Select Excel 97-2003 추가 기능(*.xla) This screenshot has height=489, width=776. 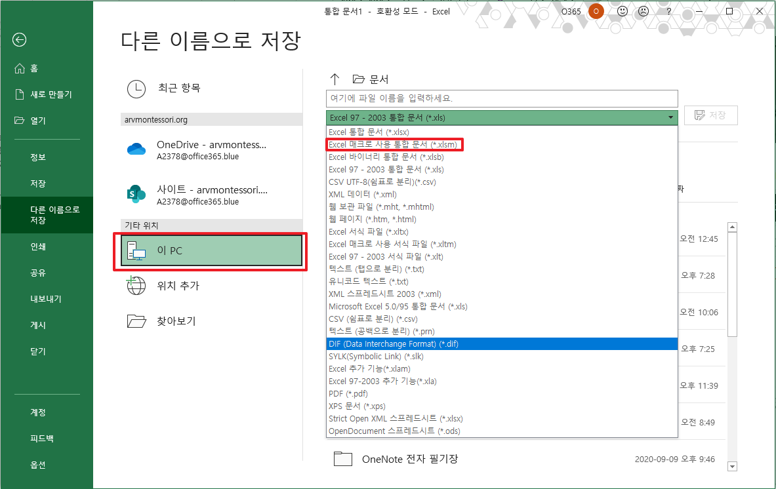[x=502, y=381]
